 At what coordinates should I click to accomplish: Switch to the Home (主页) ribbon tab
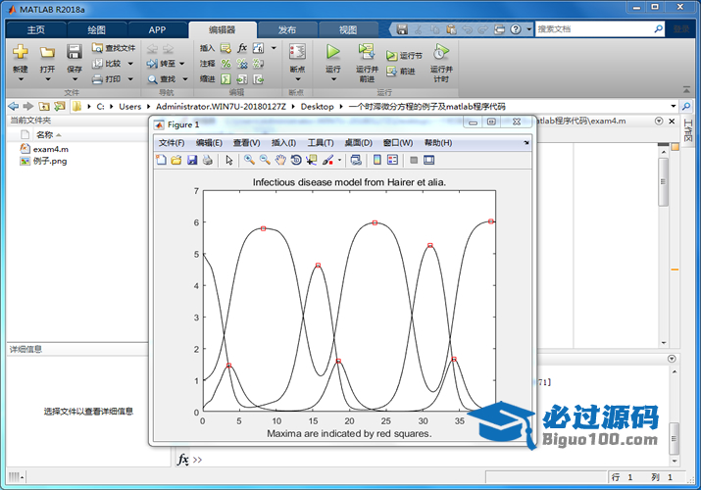(x=35, y=30)
